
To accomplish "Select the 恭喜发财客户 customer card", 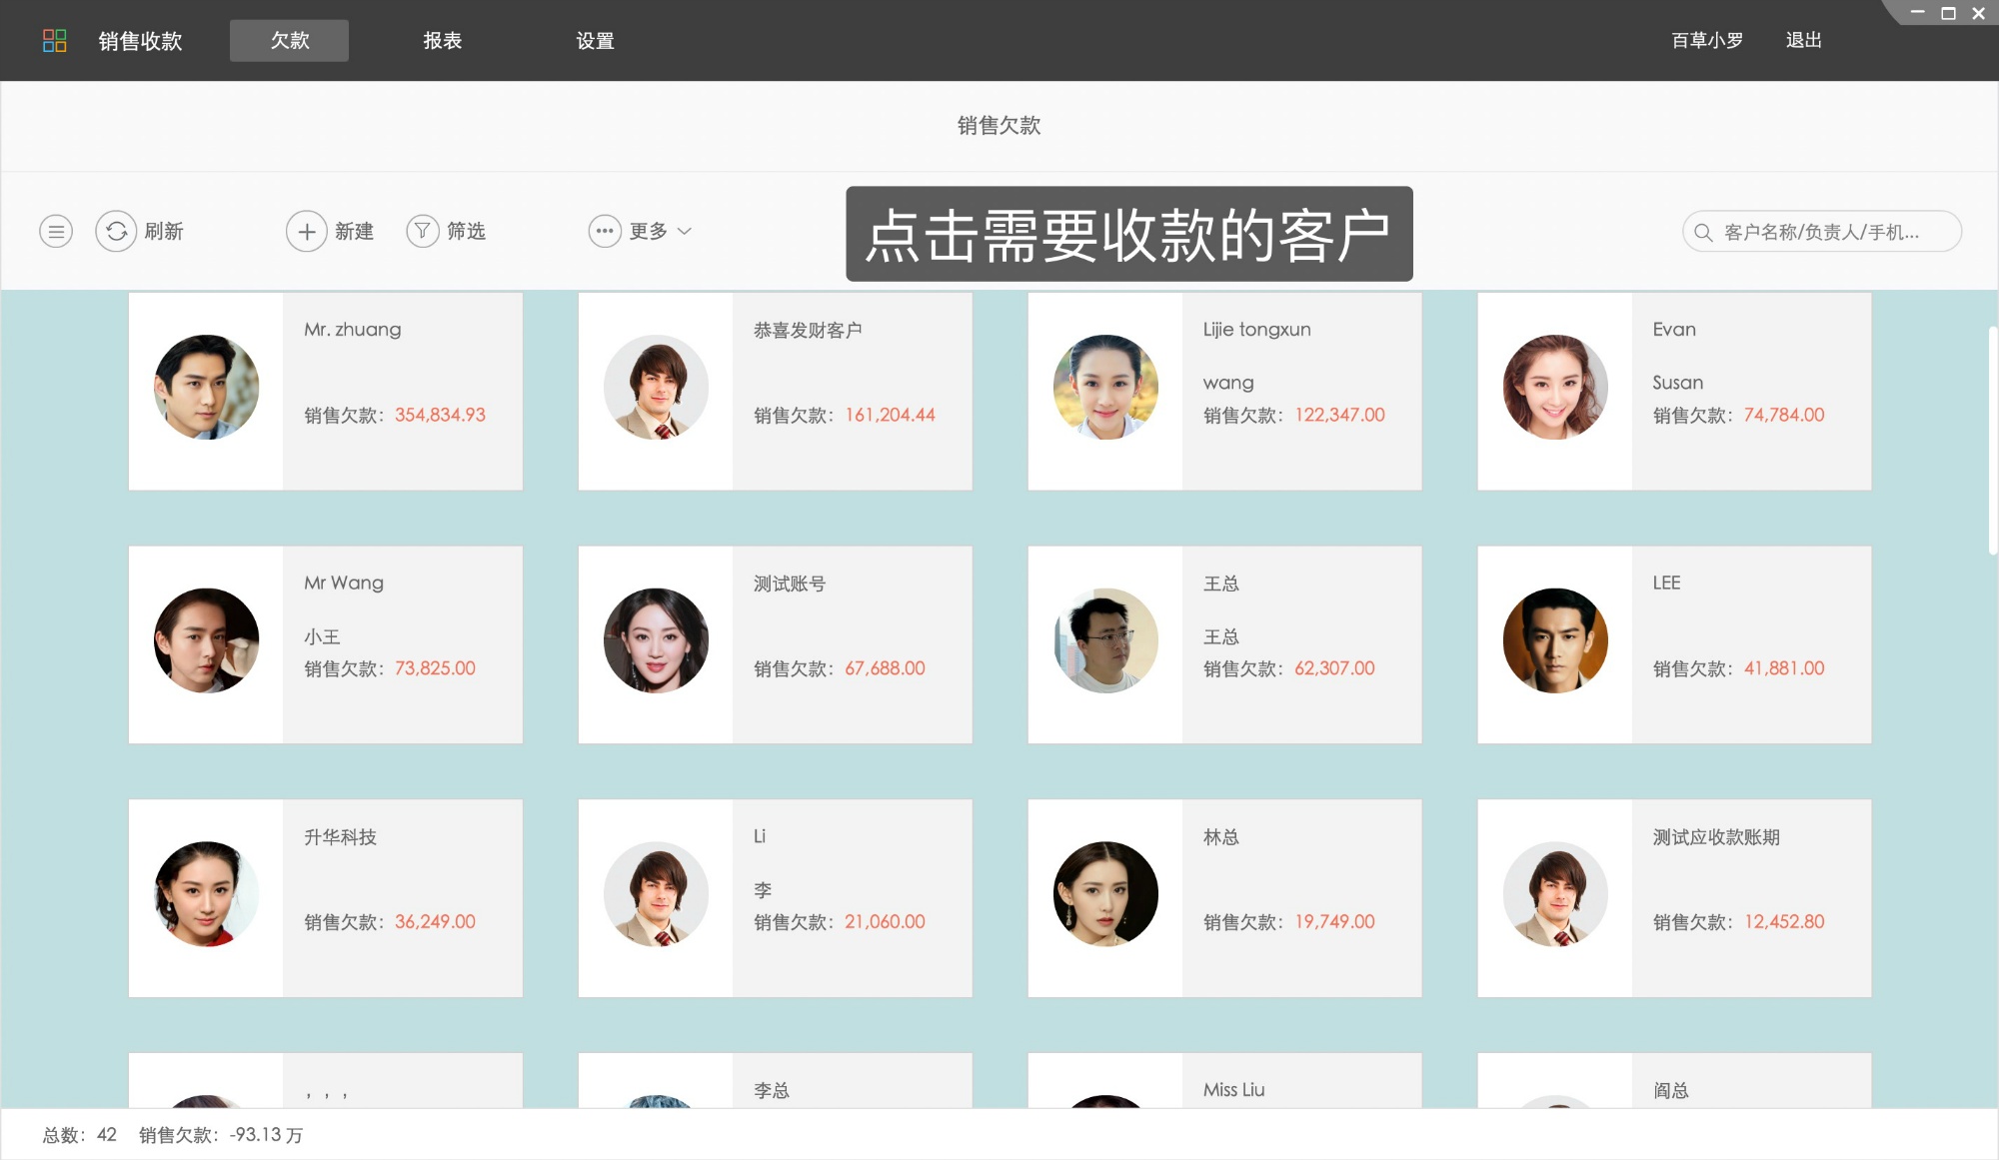I will point(776,390).
